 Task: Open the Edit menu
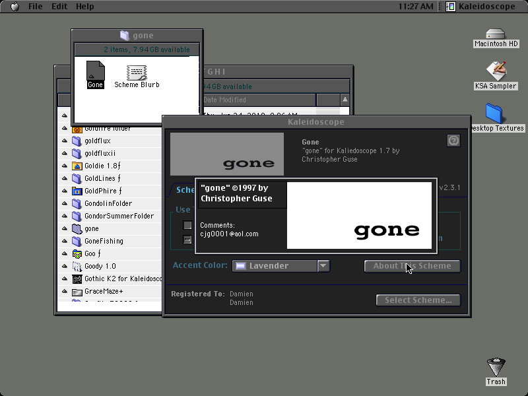pos(59,7)
